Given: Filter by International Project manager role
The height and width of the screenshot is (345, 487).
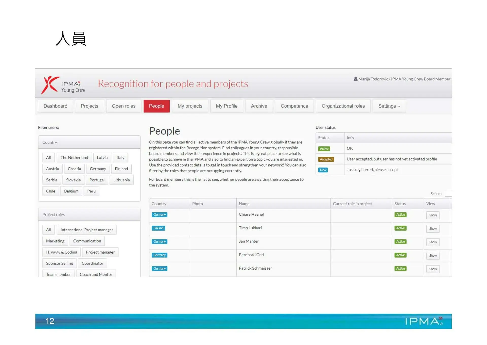Looking at the screenshot, I should (86, 230).
